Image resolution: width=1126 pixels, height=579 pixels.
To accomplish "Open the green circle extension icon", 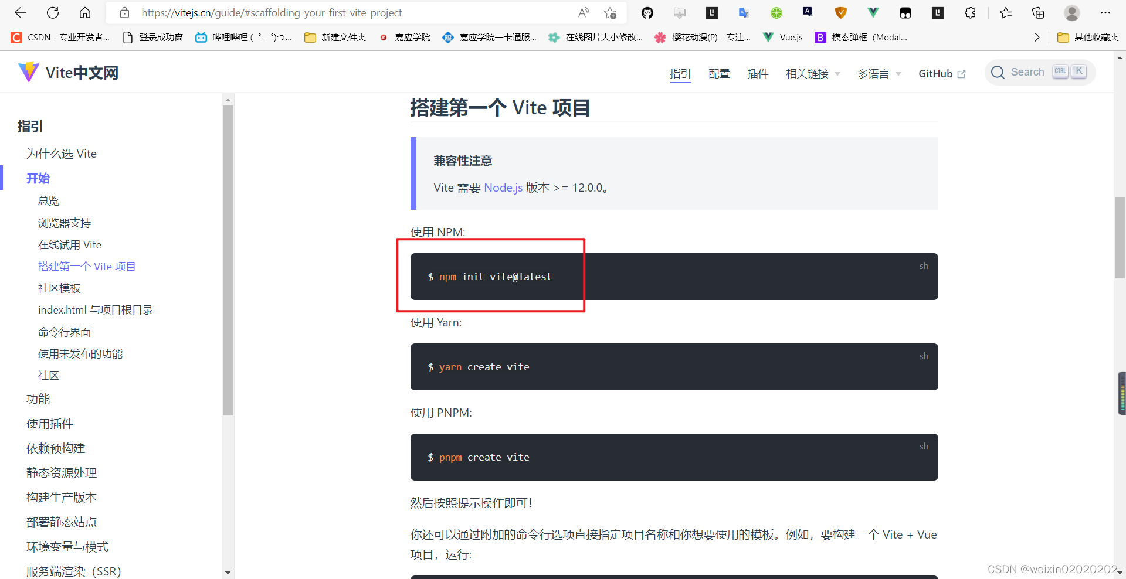I will click(x=776, y=12).
